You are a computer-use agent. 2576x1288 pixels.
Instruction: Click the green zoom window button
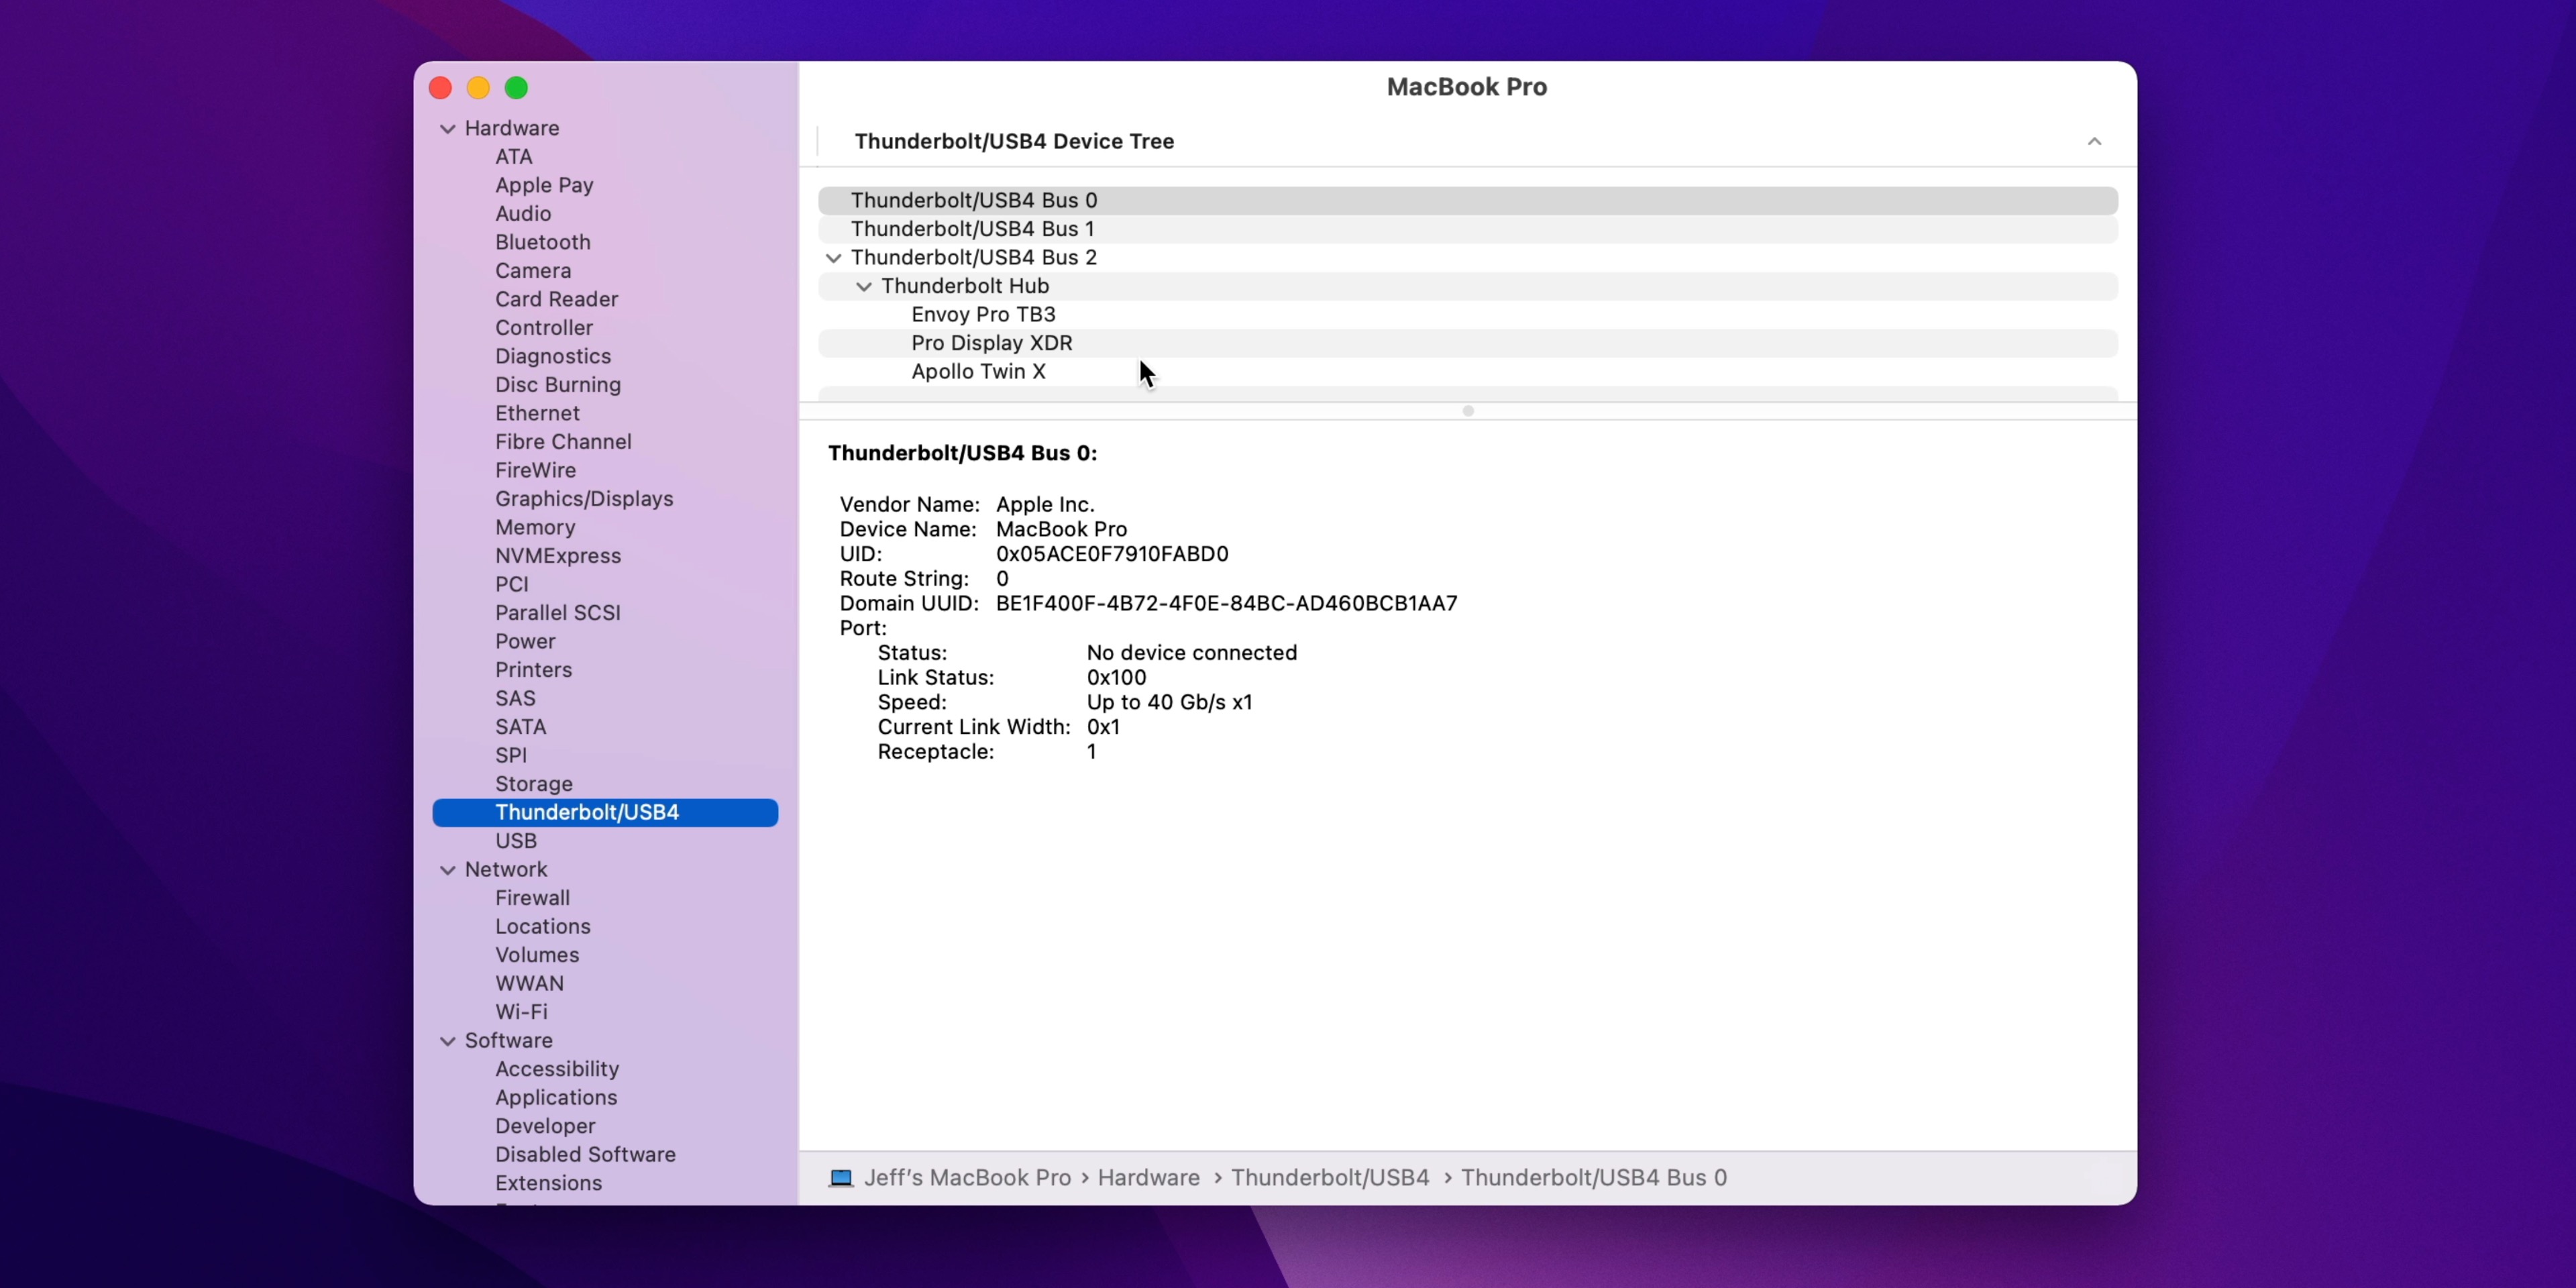click(516, 88)
